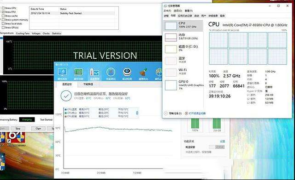The image size is (295, 180).
Task: Click the green circuit-board hardware detection icon
Action: [x=79, y=73]
